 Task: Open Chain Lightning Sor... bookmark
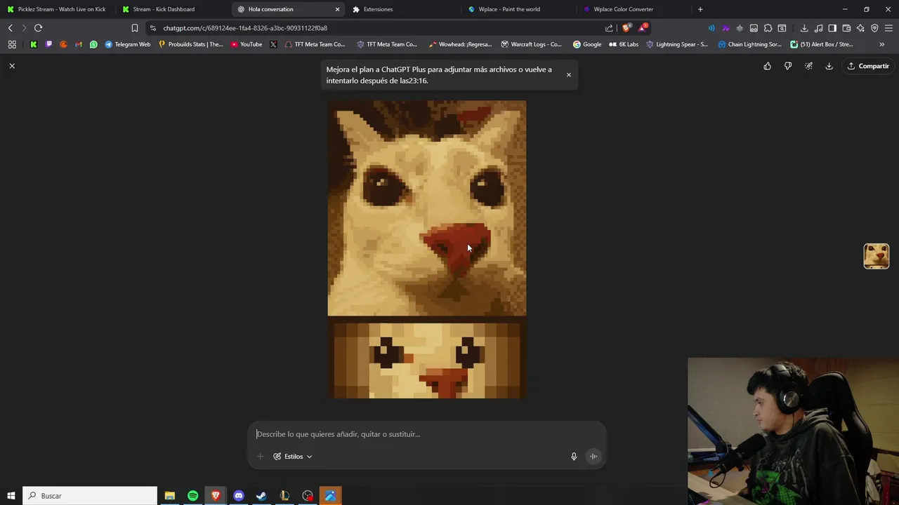749,44
